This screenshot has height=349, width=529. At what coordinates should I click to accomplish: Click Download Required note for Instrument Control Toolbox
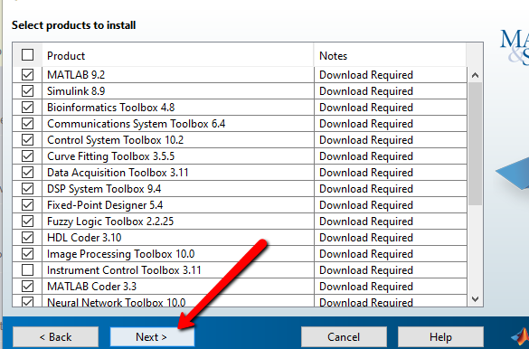[366, 270]
